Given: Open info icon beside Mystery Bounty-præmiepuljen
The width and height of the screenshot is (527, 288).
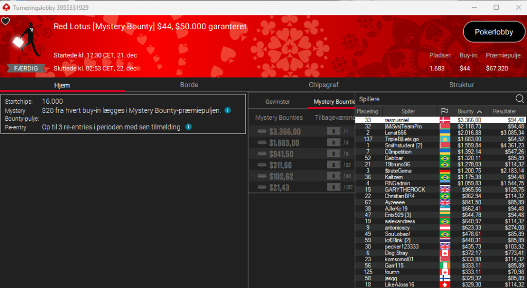Looking at the screenshot, I should [227, 110].
